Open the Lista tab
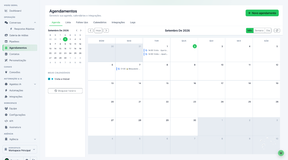 pyautogui.click(x=68, y=22)
